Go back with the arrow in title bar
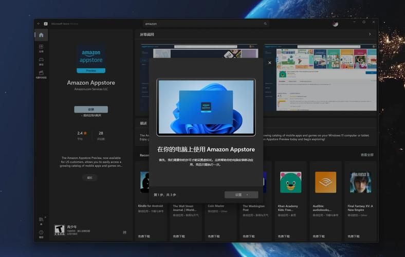 point(39,24)
